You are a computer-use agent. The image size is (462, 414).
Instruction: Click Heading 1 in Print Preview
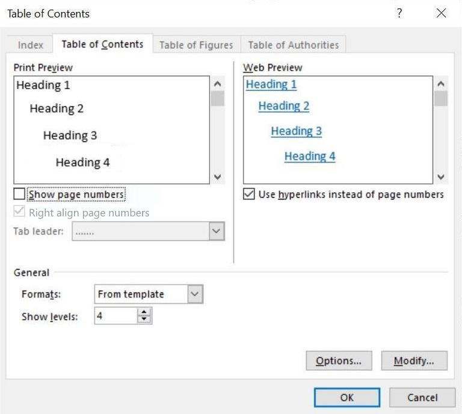point(43,86)
